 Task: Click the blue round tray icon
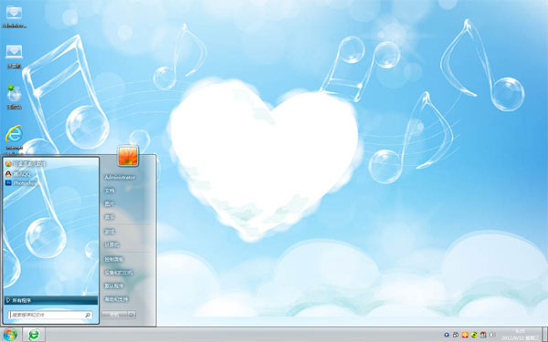(x=447, y=335)
